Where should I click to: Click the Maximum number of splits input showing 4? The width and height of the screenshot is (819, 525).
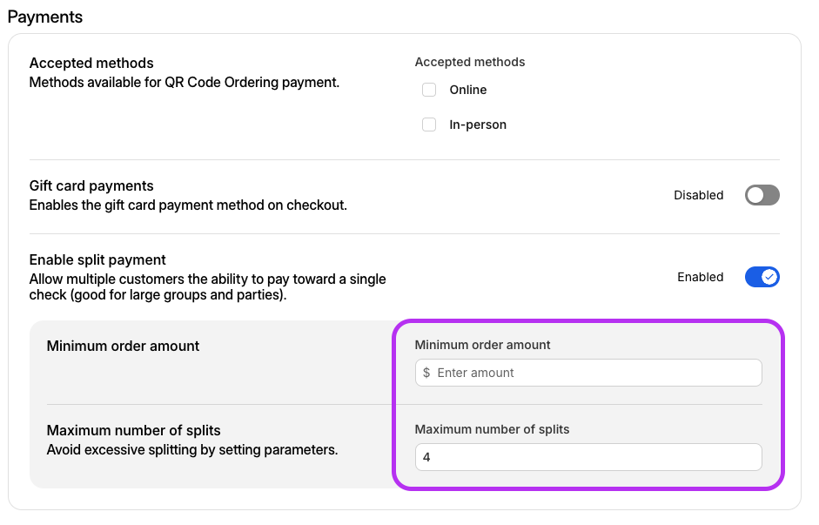pyautogui.click(x=588, y=456)
